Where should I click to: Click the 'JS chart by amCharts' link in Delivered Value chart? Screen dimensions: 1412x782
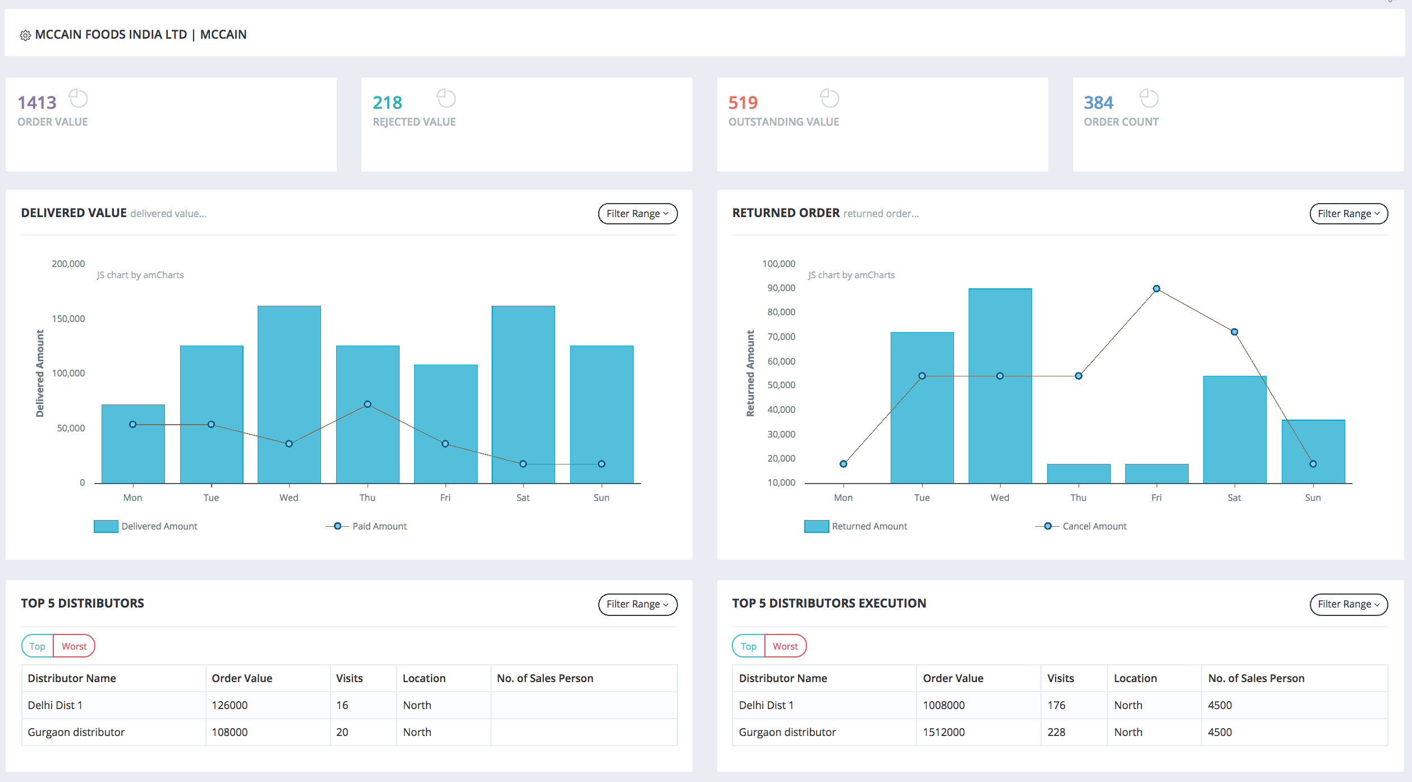140,275
